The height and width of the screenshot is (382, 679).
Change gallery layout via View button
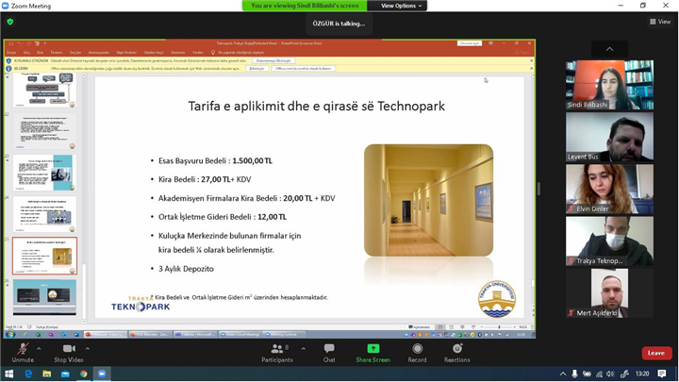pyautogui.click(x=660, y=21)
